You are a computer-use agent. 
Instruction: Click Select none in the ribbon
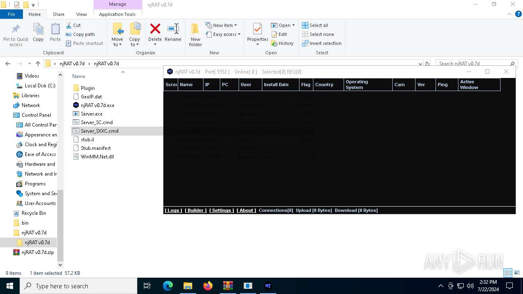click(x=318, y=34)
